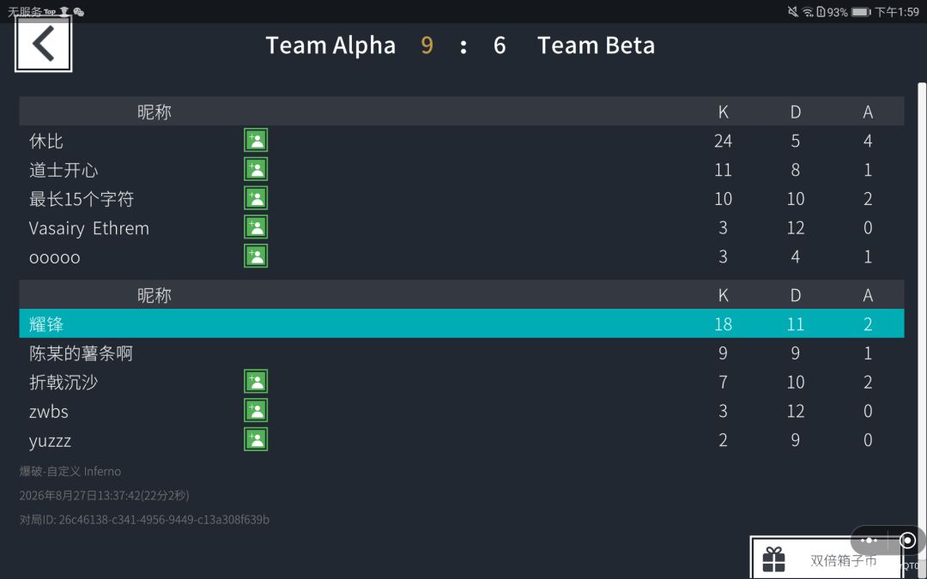Open the mini-program three-dots menu

tap(869, 540)
